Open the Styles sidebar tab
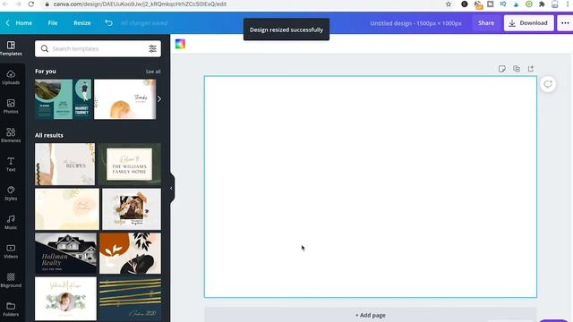Screen dimensions: 573x322 pos(11,193)
